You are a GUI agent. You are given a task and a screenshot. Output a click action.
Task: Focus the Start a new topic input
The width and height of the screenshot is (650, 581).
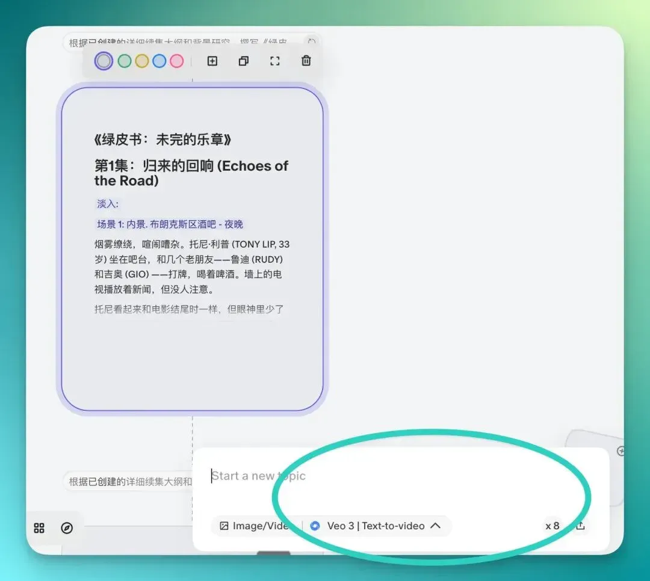point(400,476)
